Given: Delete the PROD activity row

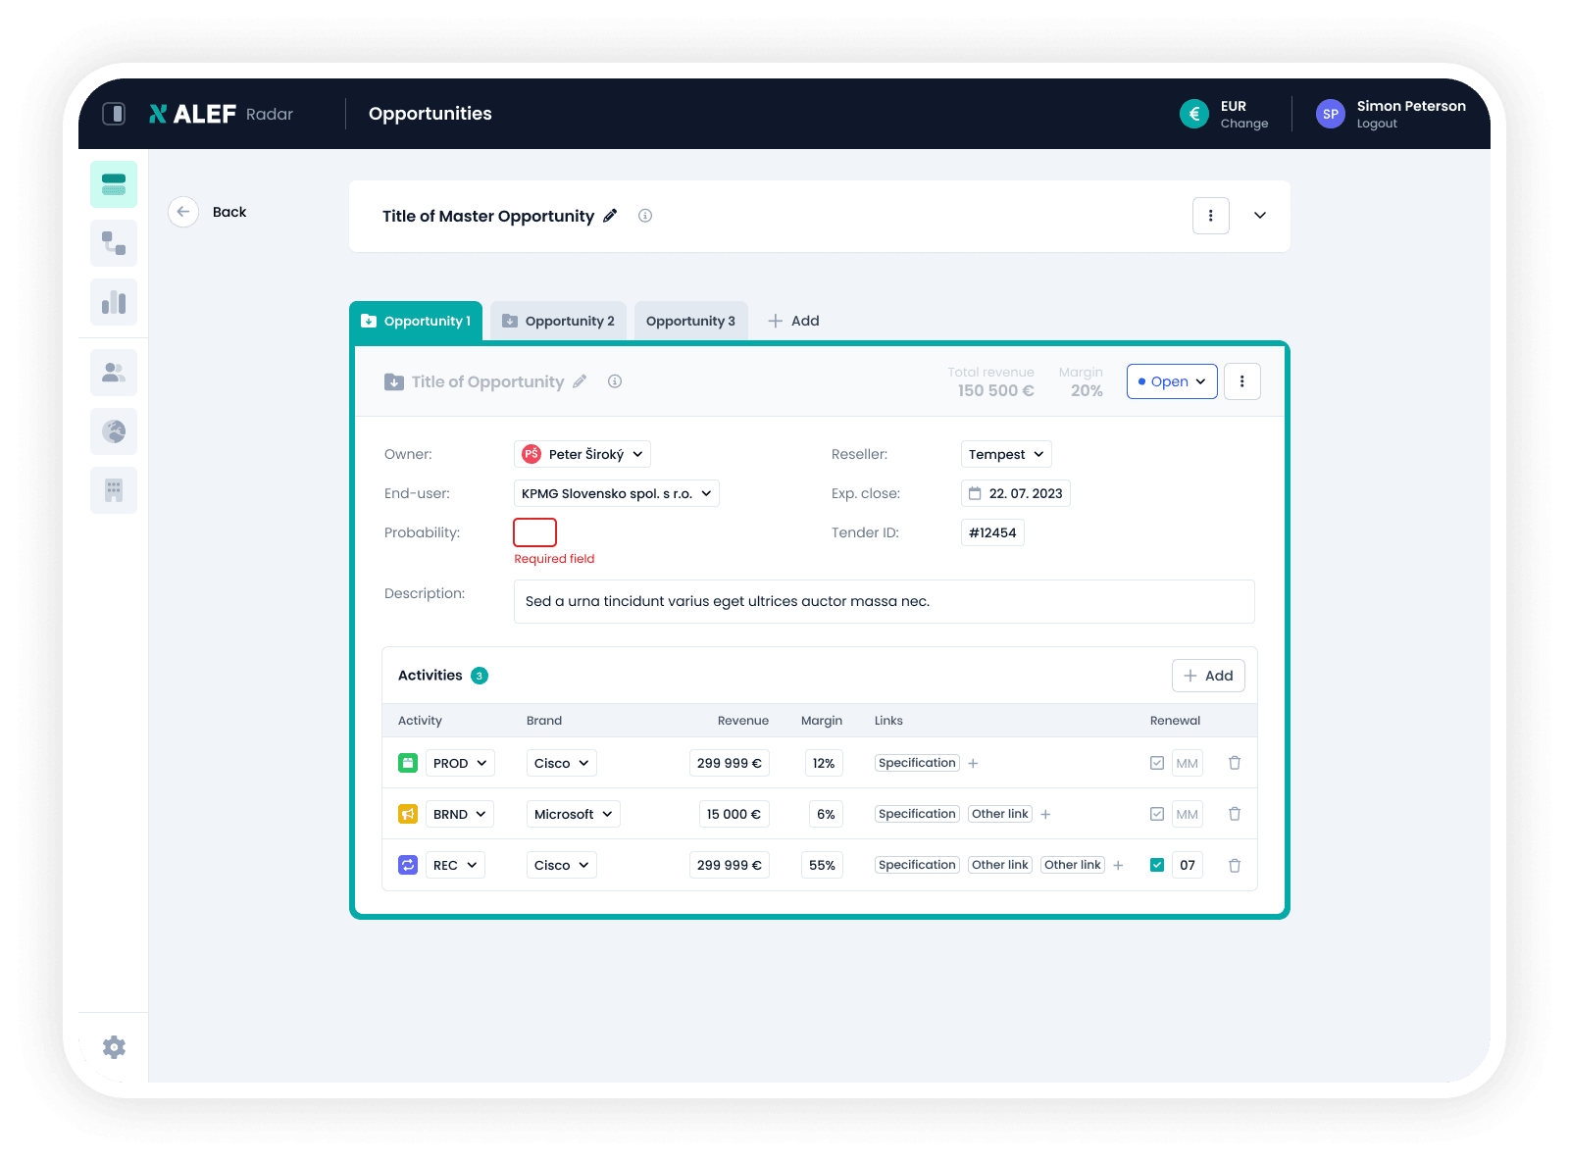Looking at the screenshot, I should tap(1235, 763).
